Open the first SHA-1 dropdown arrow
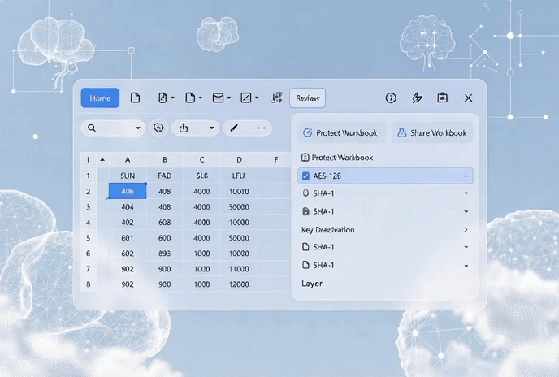This screenshot has width=559, height=377. coord(466,193)
